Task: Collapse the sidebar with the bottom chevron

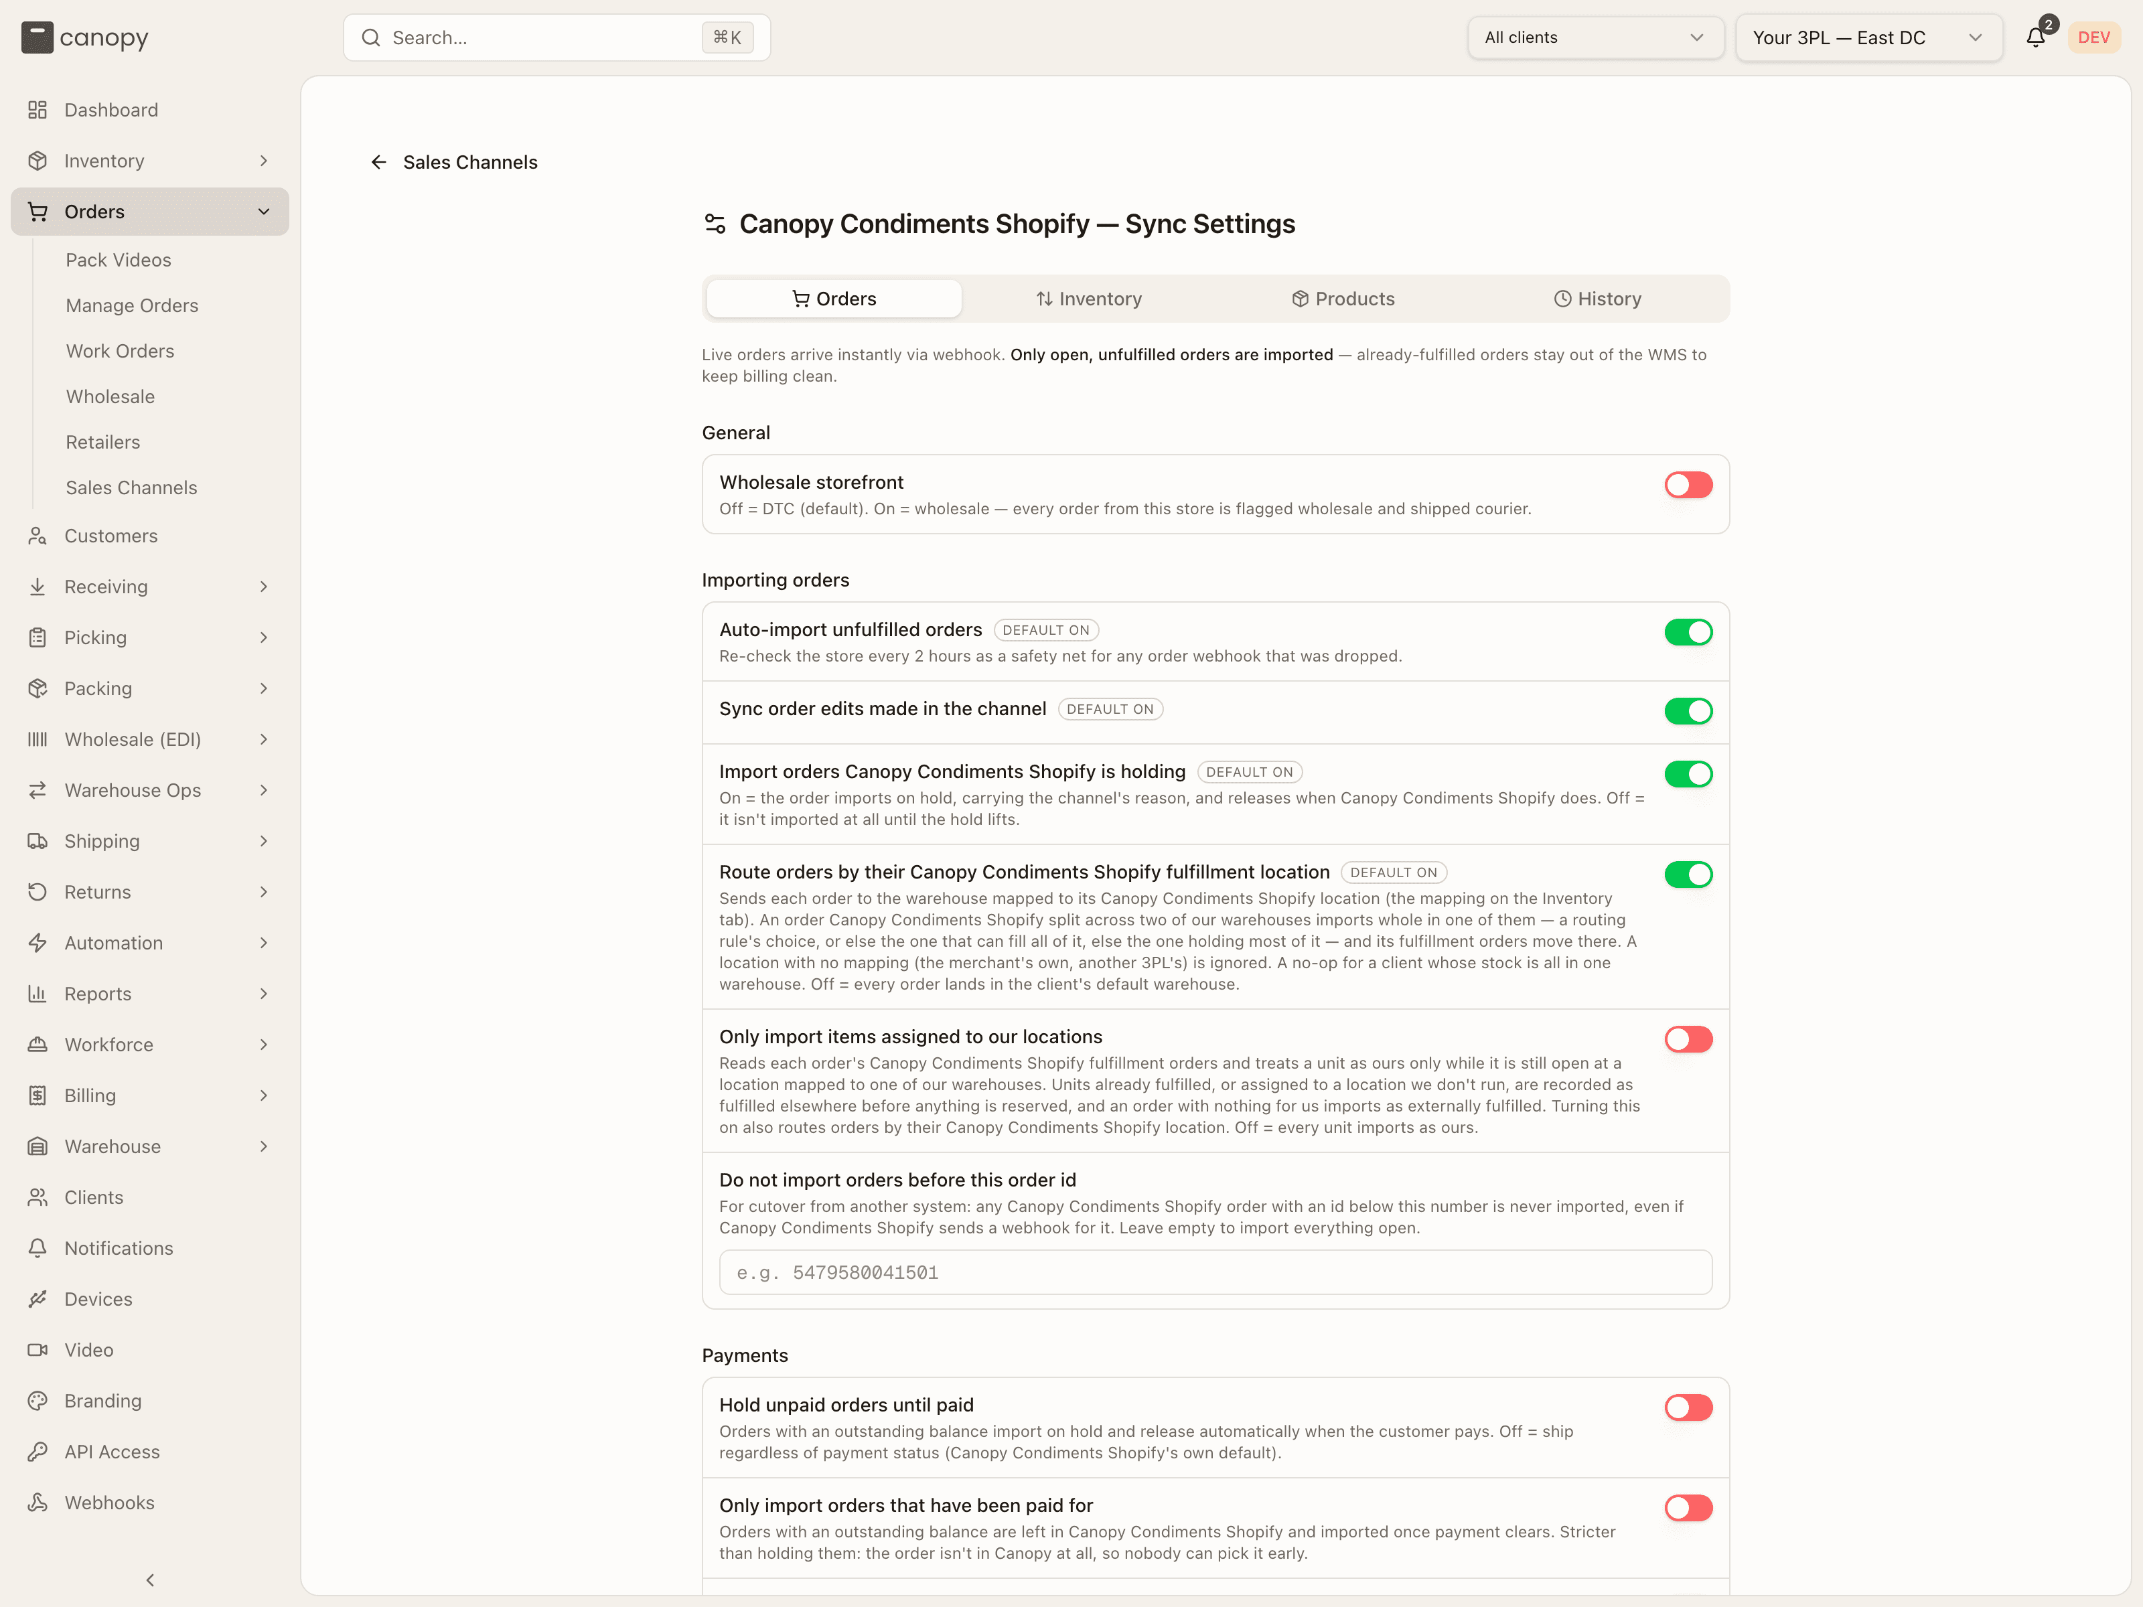Action: tap(150, 1579)
